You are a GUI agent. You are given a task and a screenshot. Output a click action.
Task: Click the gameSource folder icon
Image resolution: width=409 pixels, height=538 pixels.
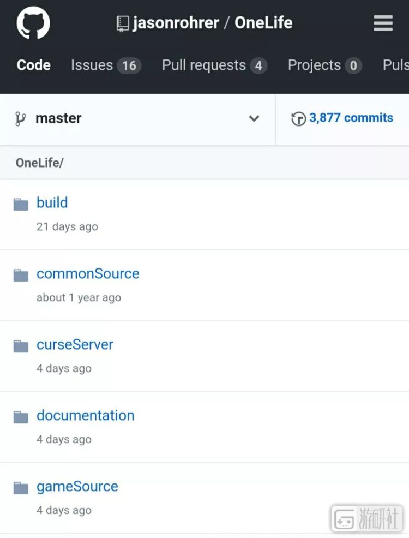[21, 488]
